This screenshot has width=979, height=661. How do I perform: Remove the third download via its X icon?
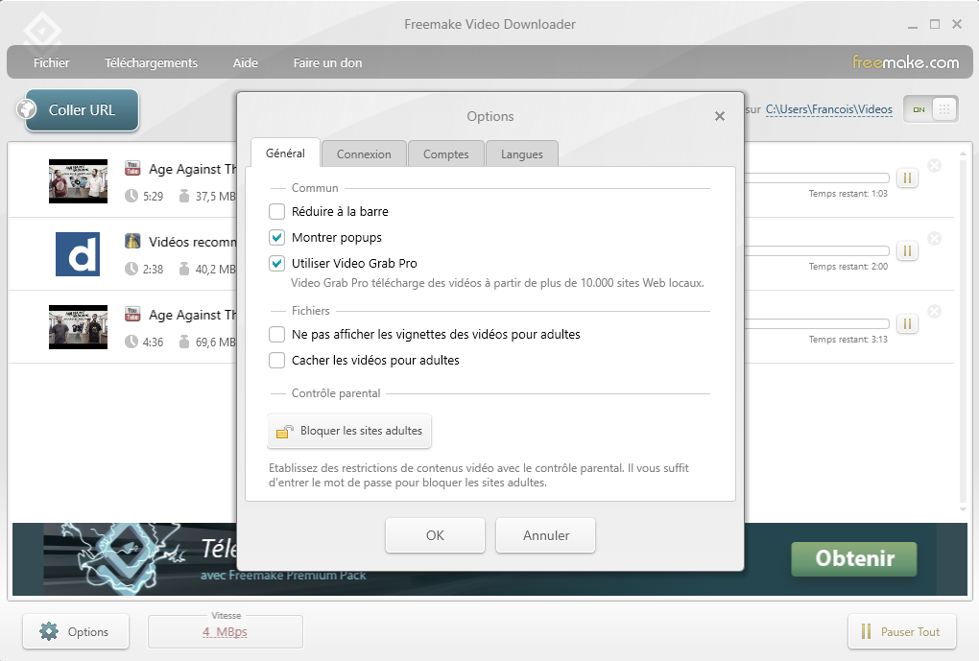[x=934, y=311]
